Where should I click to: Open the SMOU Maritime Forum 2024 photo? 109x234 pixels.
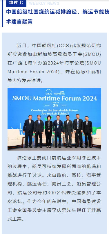click(x=54, y=119)
